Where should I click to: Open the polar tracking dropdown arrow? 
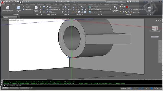coord(137,88)
